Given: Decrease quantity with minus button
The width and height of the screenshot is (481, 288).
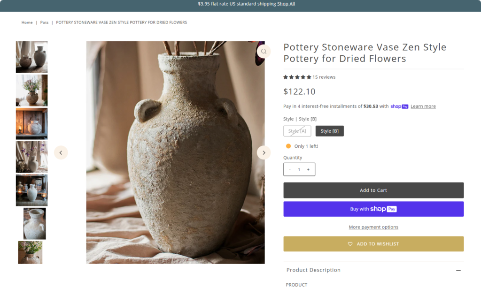Looking at the screenshot, I should coord(290,169).
